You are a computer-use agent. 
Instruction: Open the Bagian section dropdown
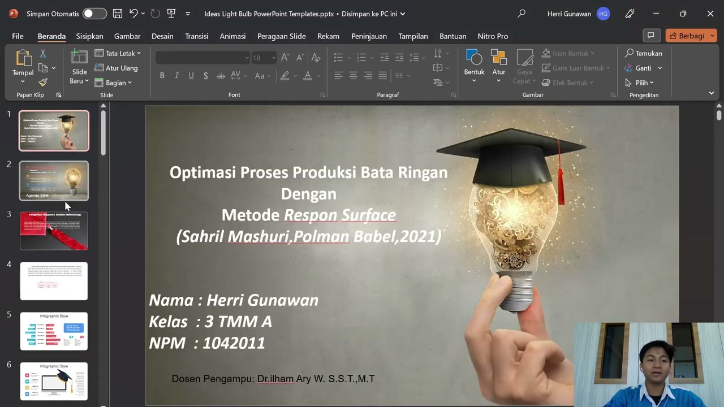[x=113, y=83]
